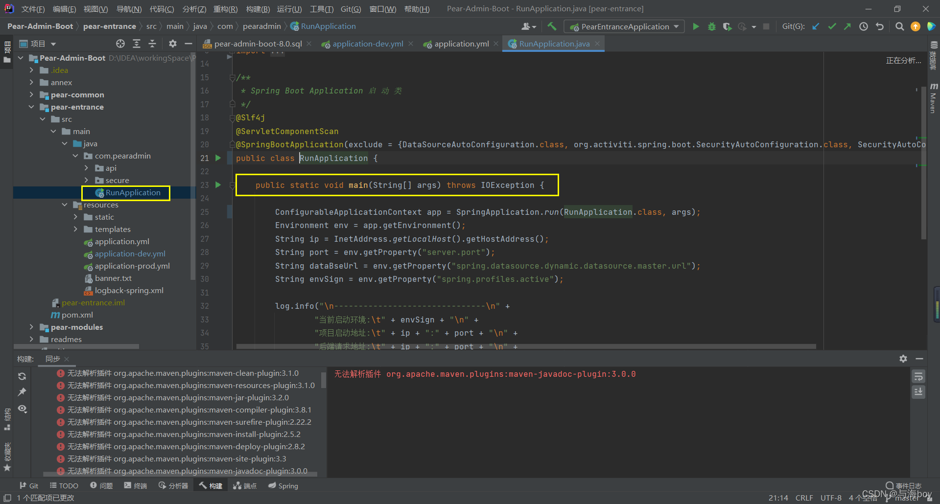This screenshot has height=504, width=940.
Task: Open the TODO tool window
Action: [64, 485]
